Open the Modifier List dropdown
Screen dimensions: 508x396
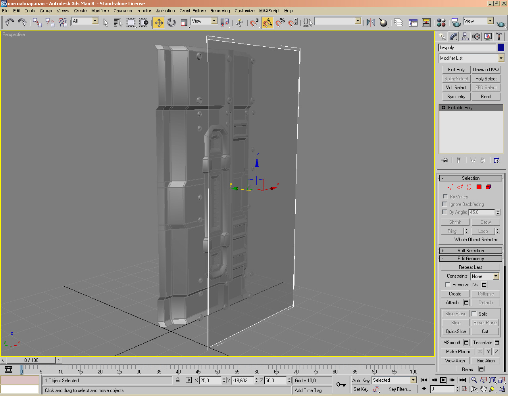click(502, 58)
